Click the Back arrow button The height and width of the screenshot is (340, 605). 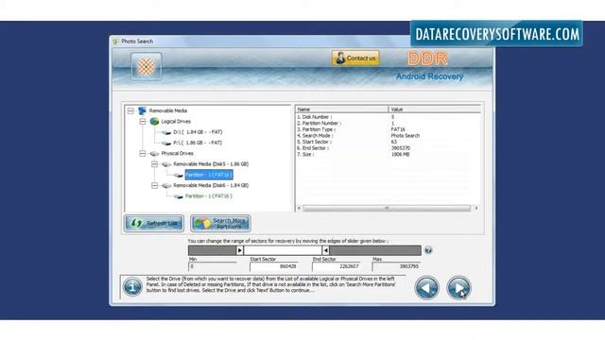(x=426, y=287)
